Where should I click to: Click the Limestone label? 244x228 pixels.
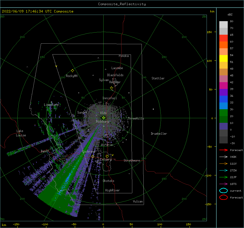point(51,105)
